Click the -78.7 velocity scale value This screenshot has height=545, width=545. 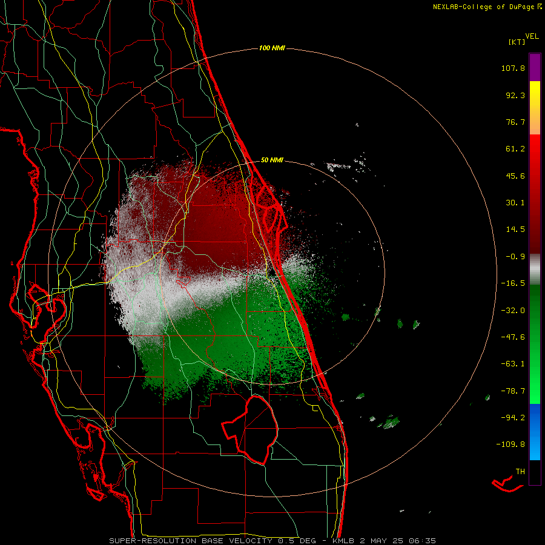tap(513, 391)
